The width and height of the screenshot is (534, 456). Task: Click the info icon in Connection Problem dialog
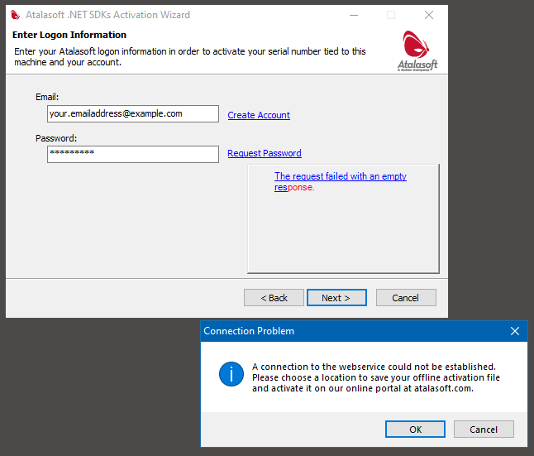pos(231,374)
